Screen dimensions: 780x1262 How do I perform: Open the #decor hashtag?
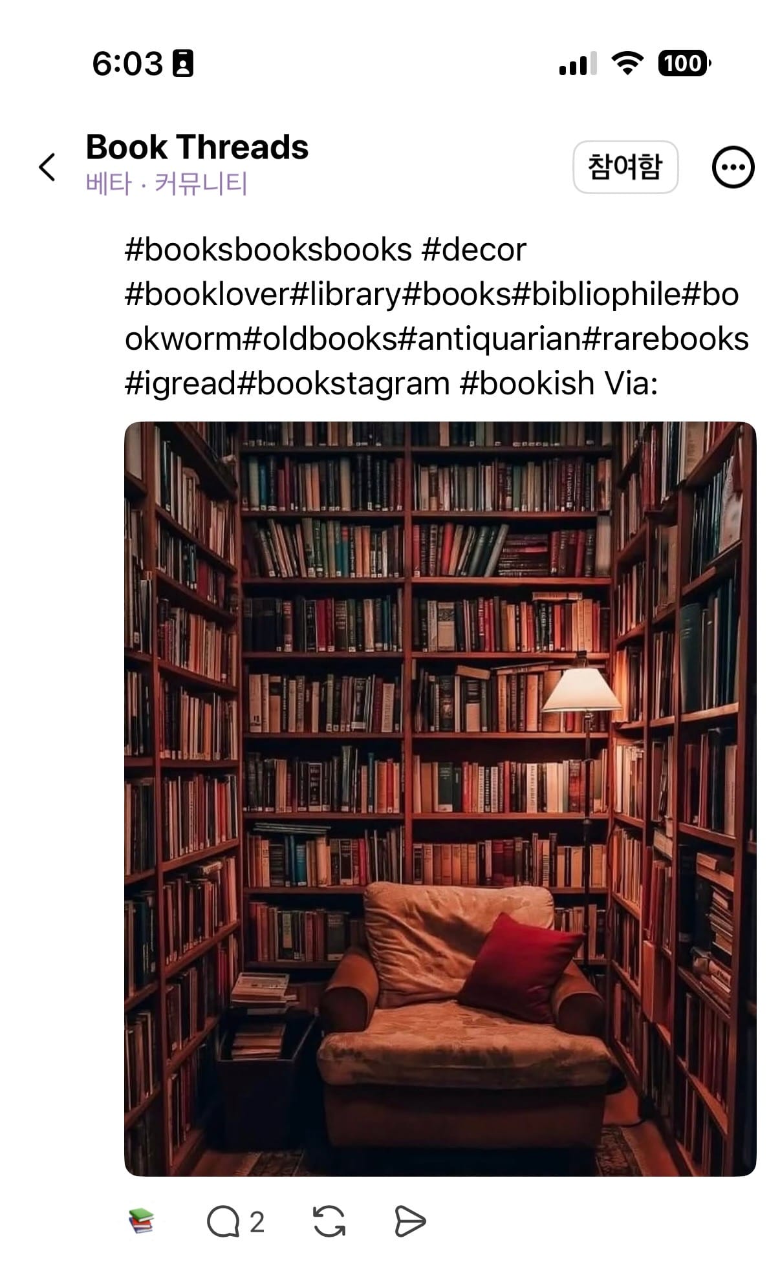(x=473, y=250)
